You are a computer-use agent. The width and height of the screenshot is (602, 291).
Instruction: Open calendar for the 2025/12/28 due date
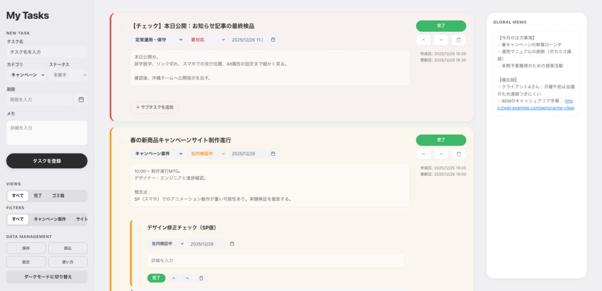273,154
